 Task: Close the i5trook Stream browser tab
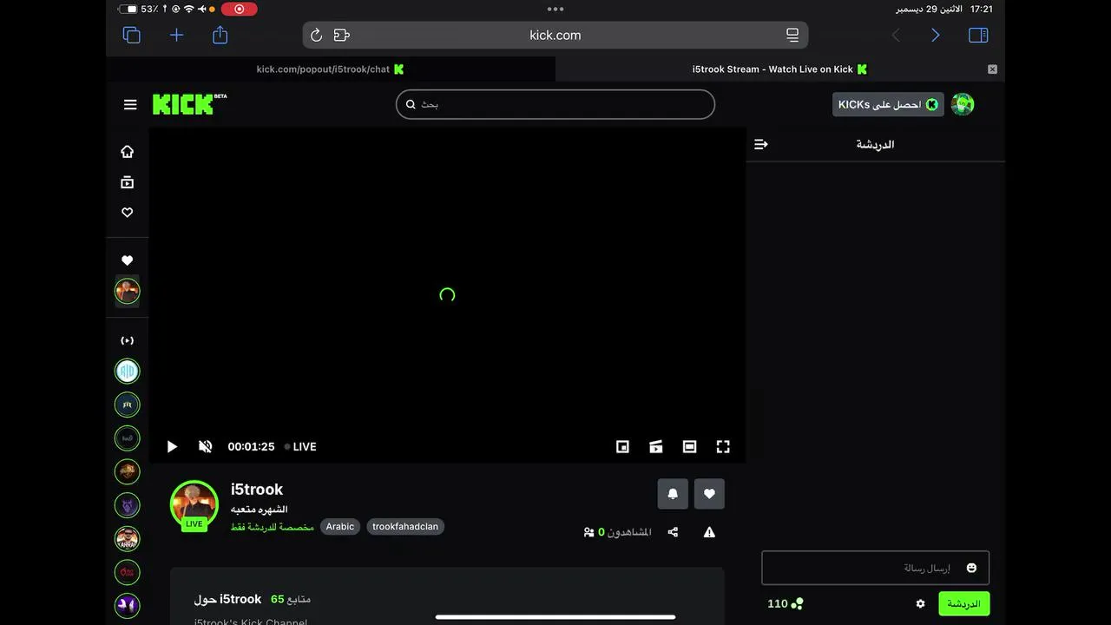(992, 69)
